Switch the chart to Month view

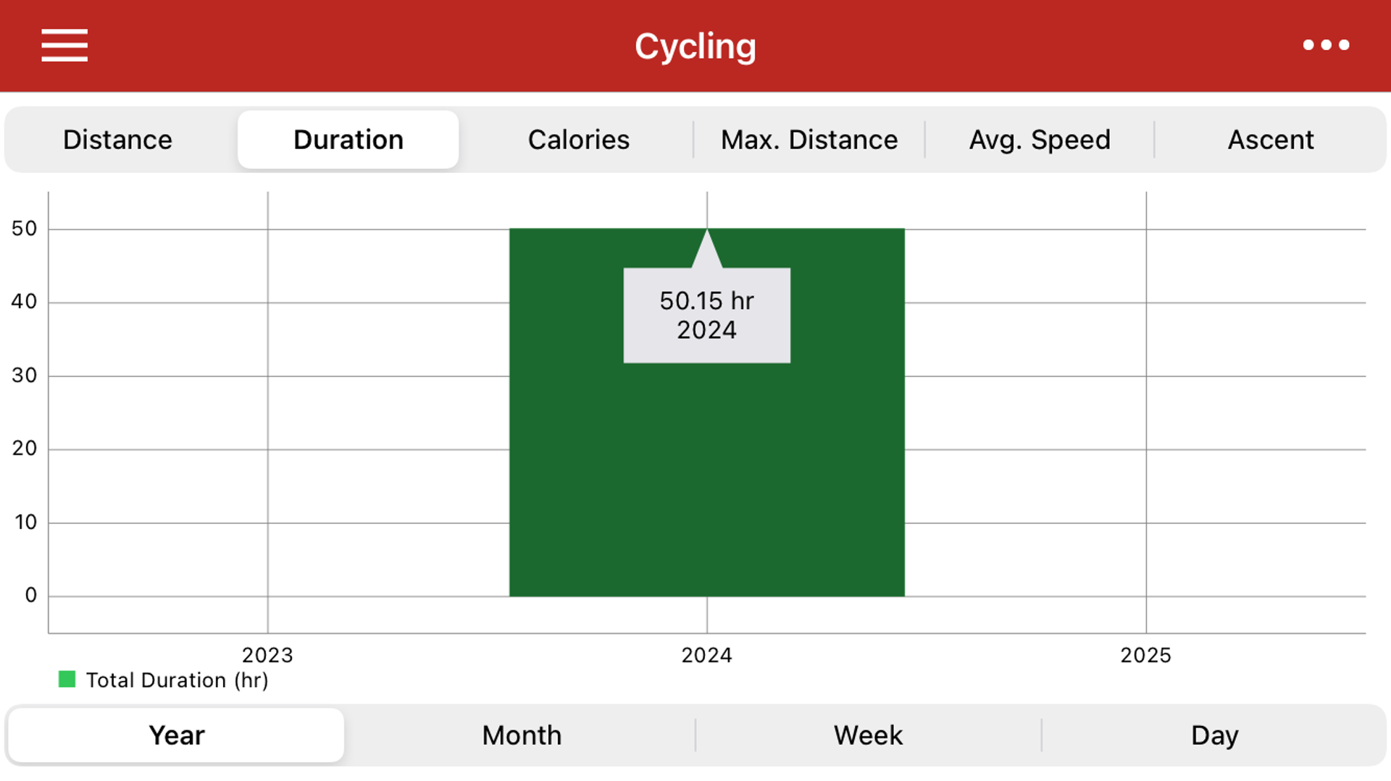coord(522,735)
